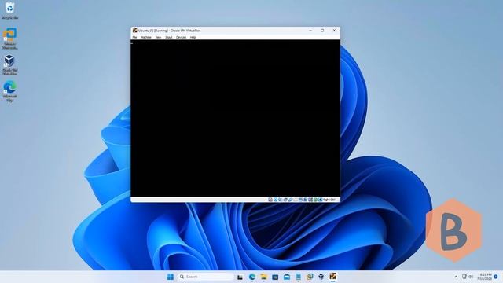Screen dimensions: 503x283
Task: Open the network tray icon
Action: tap(464, 277)
